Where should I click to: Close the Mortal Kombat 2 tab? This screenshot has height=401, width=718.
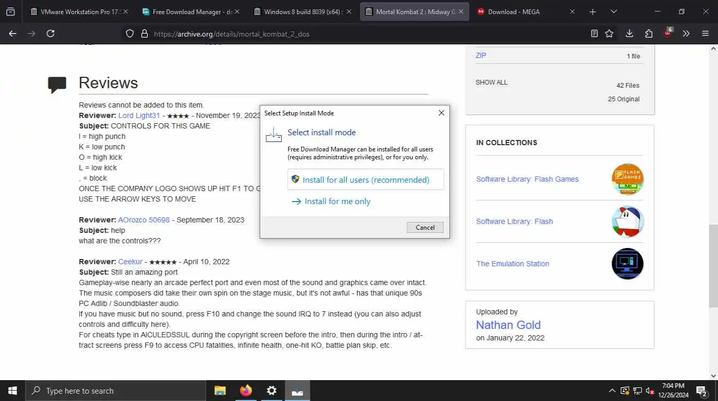[x=461, y=11]
